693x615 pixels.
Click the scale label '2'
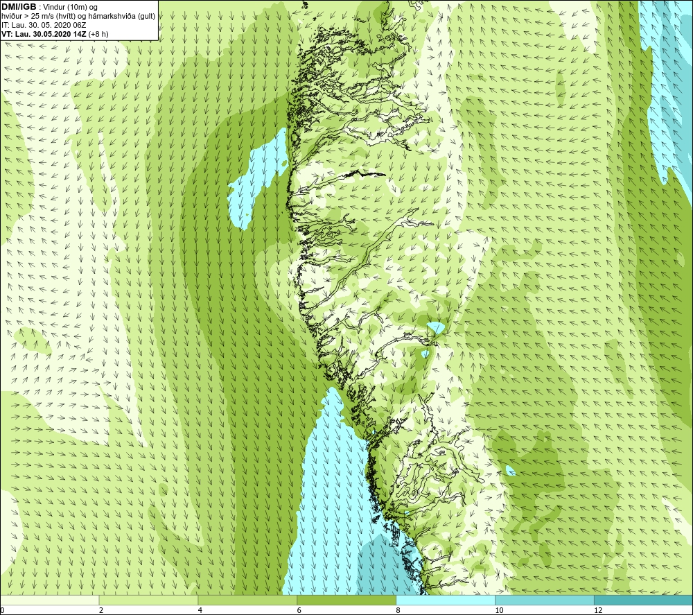(x=101, y=610)
